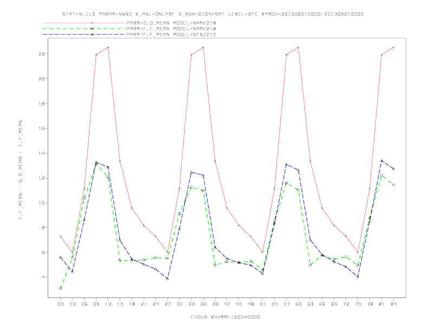Click x-axis forecast hour label 84

394,304
